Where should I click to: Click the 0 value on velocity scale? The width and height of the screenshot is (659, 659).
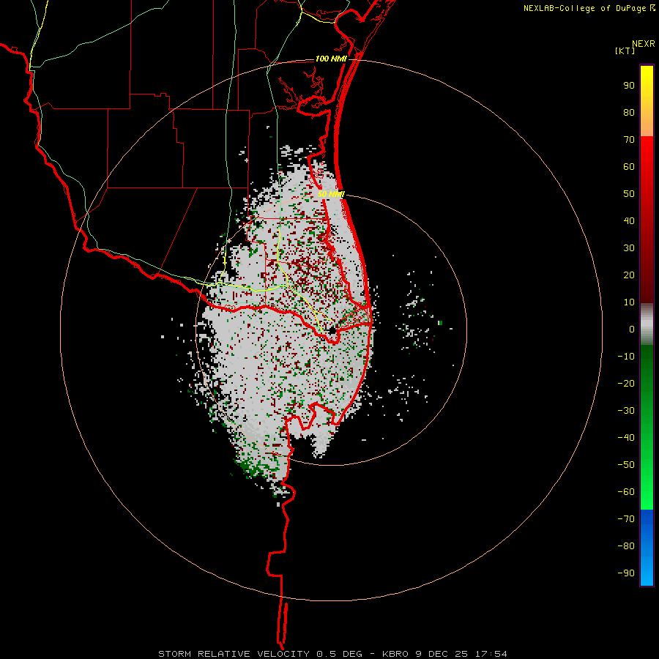[632, 329]
